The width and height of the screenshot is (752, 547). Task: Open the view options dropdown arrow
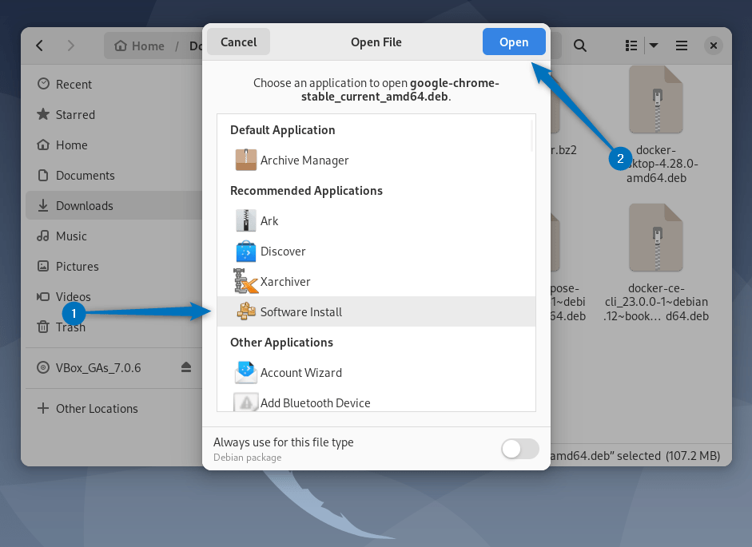[x=654, y=46]
